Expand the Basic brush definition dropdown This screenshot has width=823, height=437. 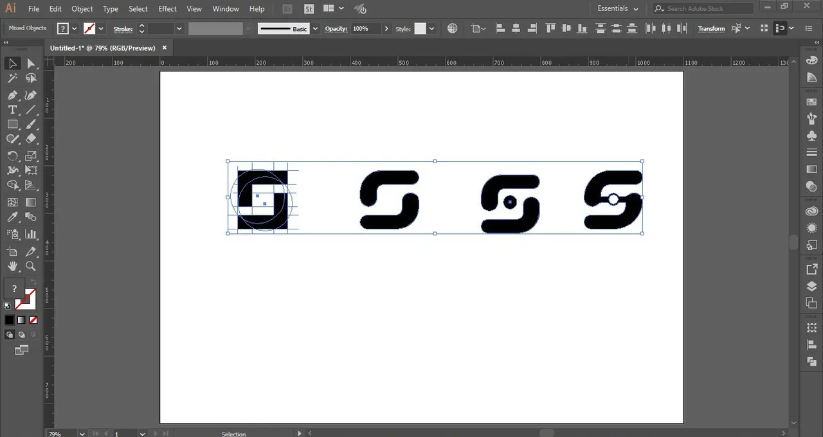pyautogui.click(x=315, y=28)
